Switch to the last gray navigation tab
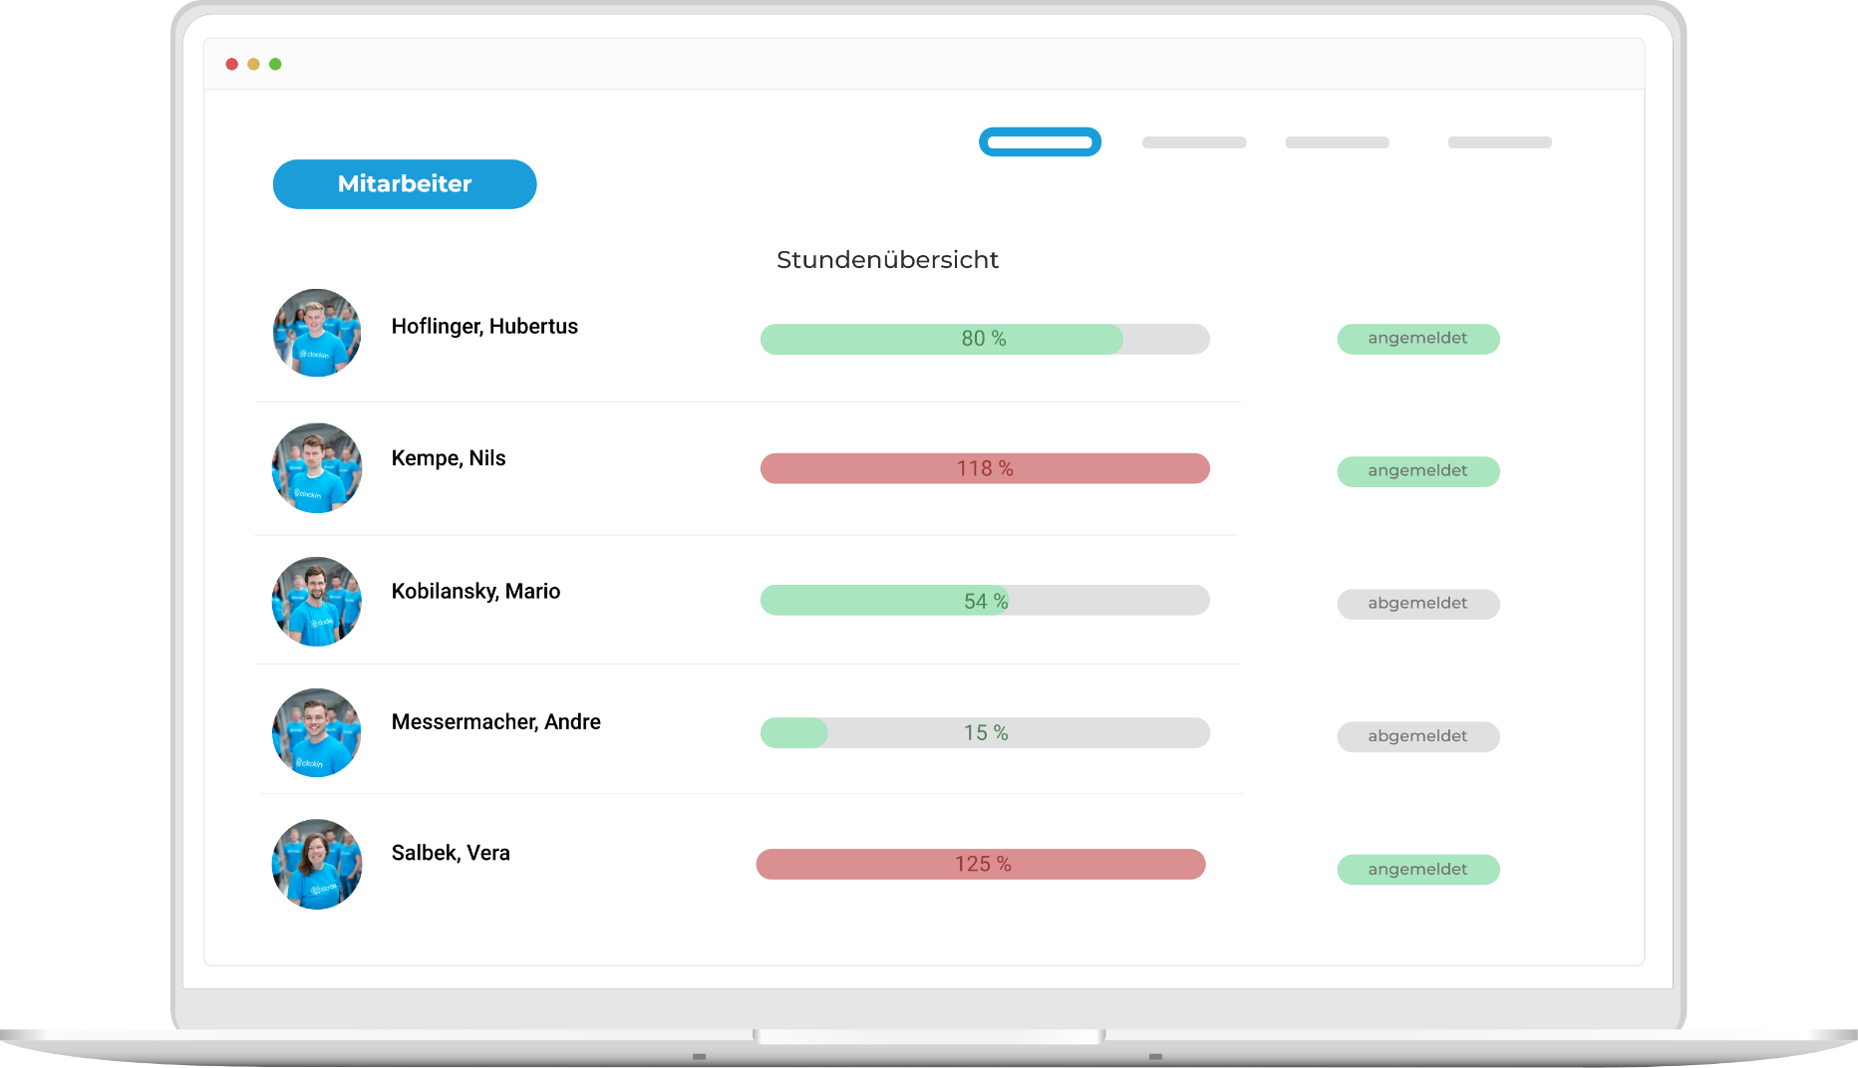The height and width of the screenshot is (1068, 1858). pyautogui.click(x=1499, y=142)
